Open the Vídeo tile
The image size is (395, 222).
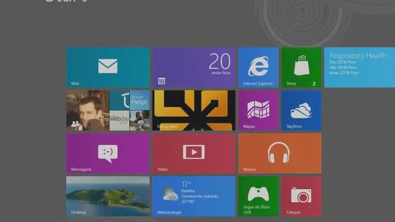coord(194,154)
